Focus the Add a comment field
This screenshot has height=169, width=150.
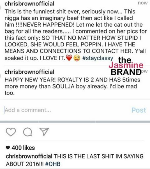(67, 110)
